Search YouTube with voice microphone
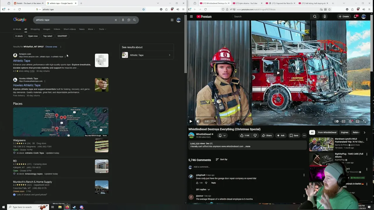Image resolution: width=374 pixels, height=210 pixels. (x=325, y=17)
